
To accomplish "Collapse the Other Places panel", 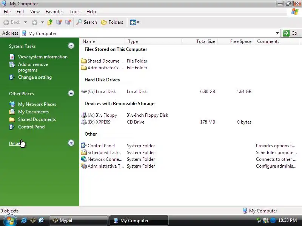I will pos(71,93).
